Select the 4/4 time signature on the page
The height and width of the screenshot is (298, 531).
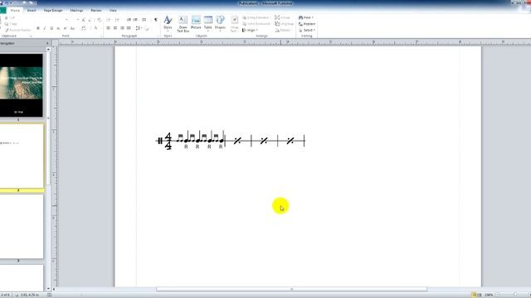(x=168, y=141)
